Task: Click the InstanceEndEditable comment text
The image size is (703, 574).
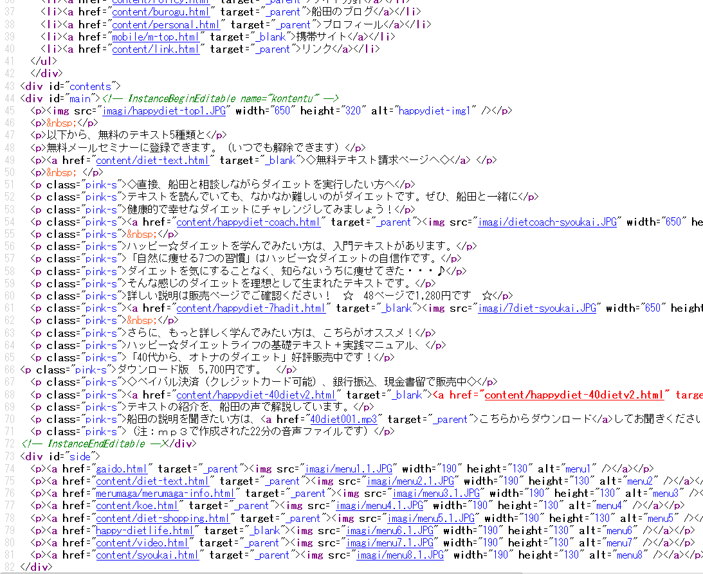Action: [94, 444]
